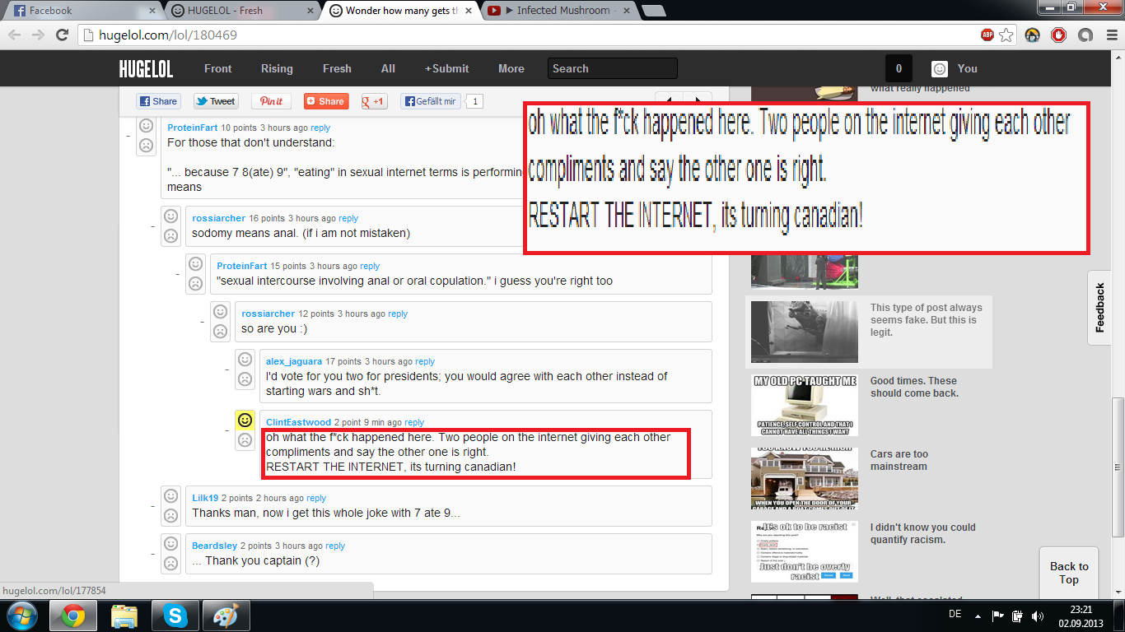Open the All section
The image size is (1125, 632).
(x=388, y=69)
